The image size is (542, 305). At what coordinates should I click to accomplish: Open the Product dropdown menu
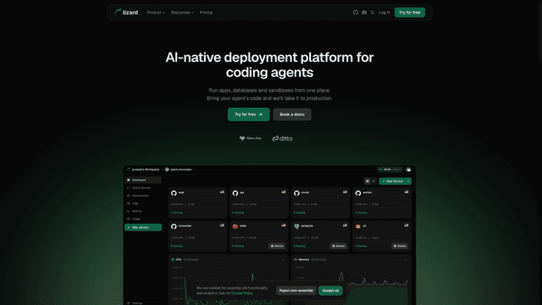coord(156,13)
